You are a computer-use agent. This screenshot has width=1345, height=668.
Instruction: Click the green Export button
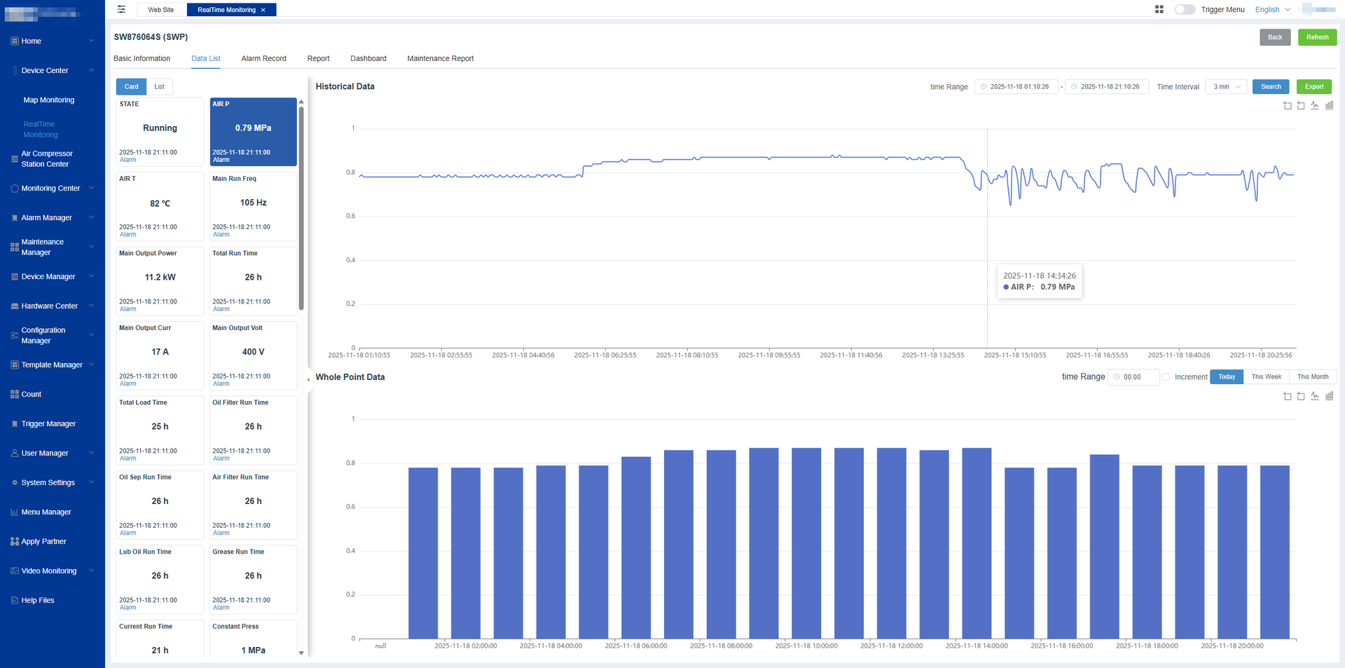coord(1313,87)
